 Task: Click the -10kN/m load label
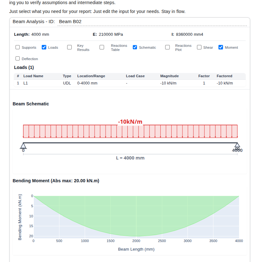coord(130,122)
